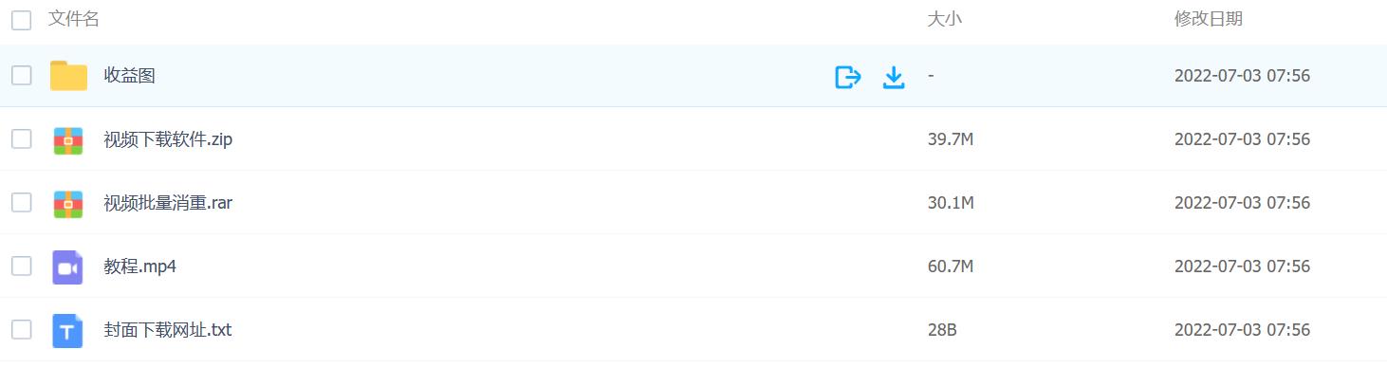This screenshot has height=386, width=1387.
Task: Open the 教程.mp4 file name
Action: tap(140, 267)
